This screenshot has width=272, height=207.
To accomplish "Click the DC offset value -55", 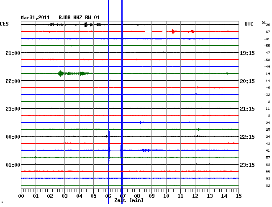I will click(x=267, y=46).
